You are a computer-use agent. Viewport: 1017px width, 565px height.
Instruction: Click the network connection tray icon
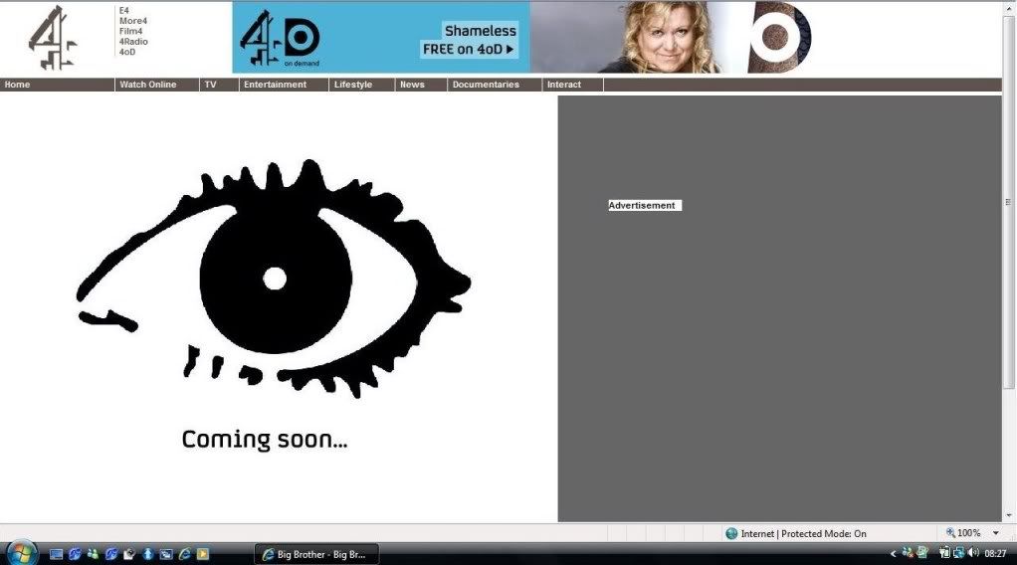coord(959,553)
